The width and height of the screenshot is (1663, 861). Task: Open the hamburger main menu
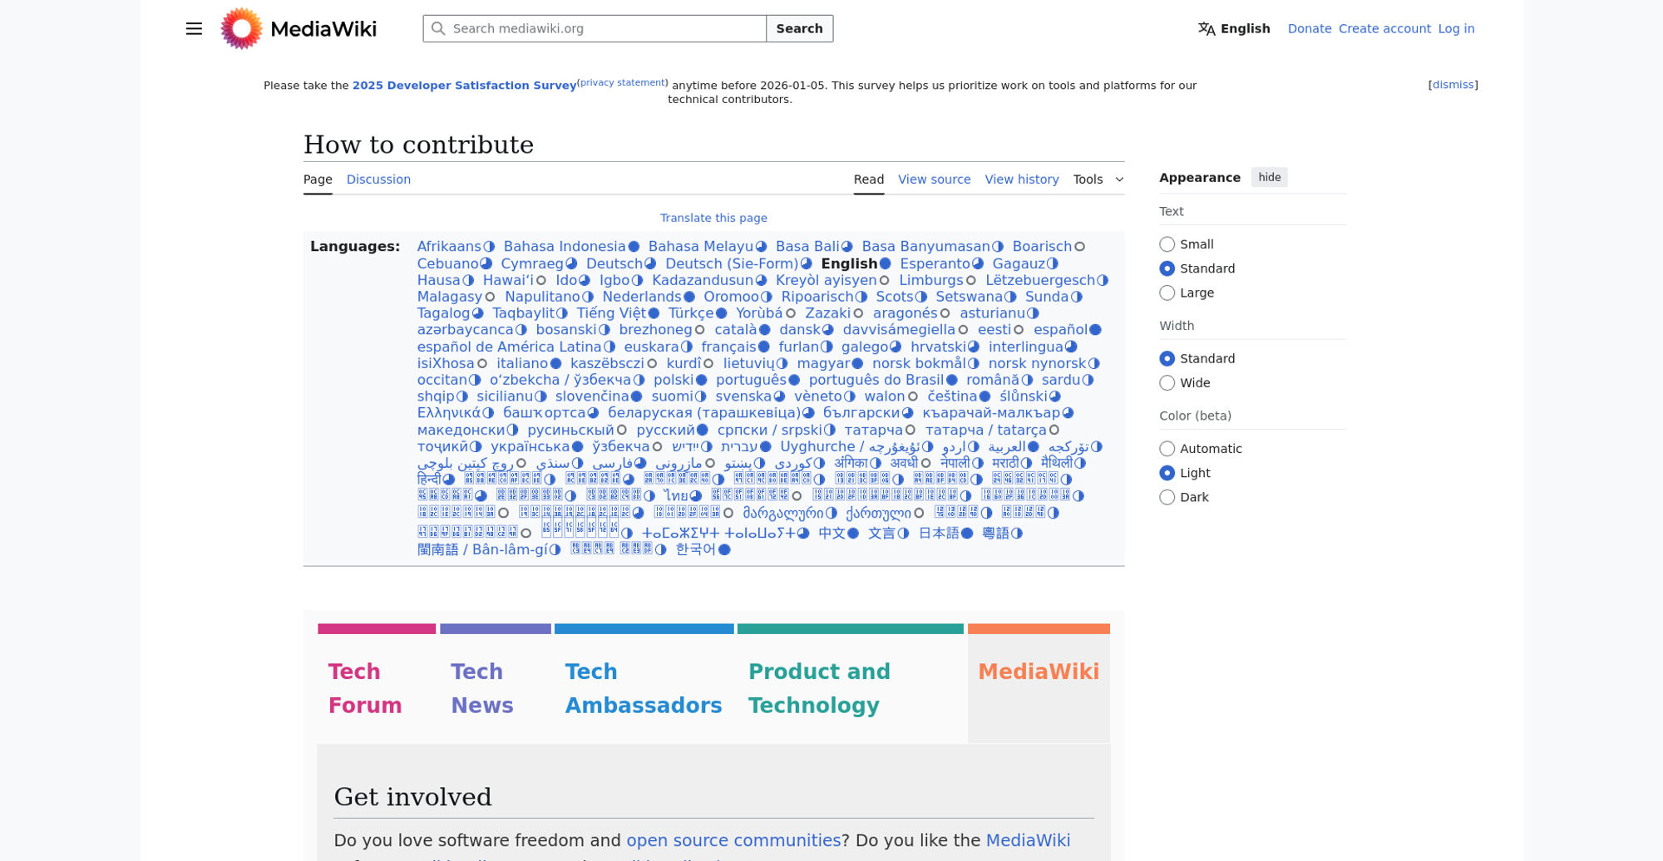click(193, 28)
